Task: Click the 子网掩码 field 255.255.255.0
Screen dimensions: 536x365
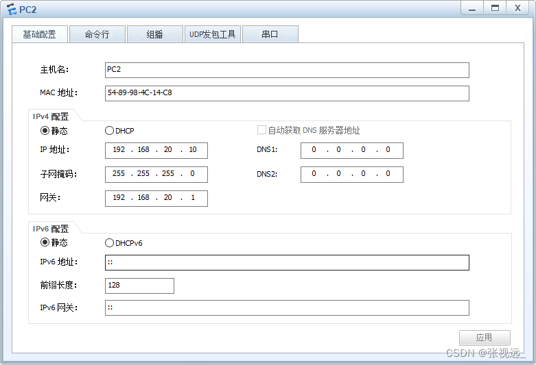Action: (x=156, y=175)
